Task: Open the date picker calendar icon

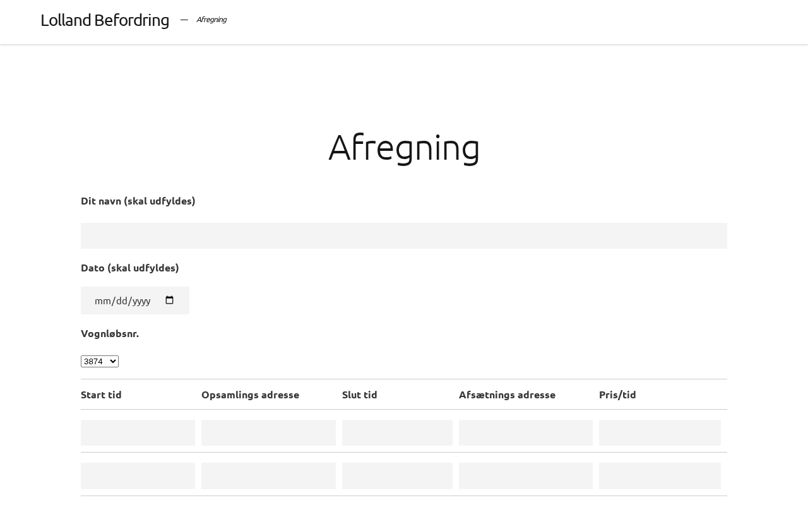Action: 169,300
